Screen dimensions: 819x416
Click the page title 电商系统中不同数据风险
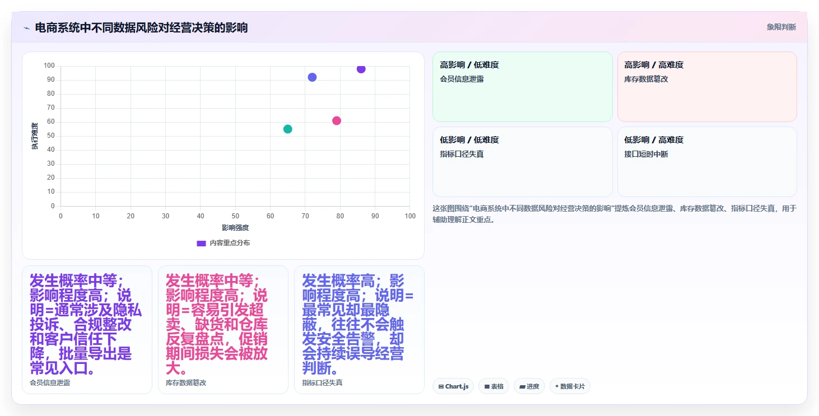(x=141, y=27)
